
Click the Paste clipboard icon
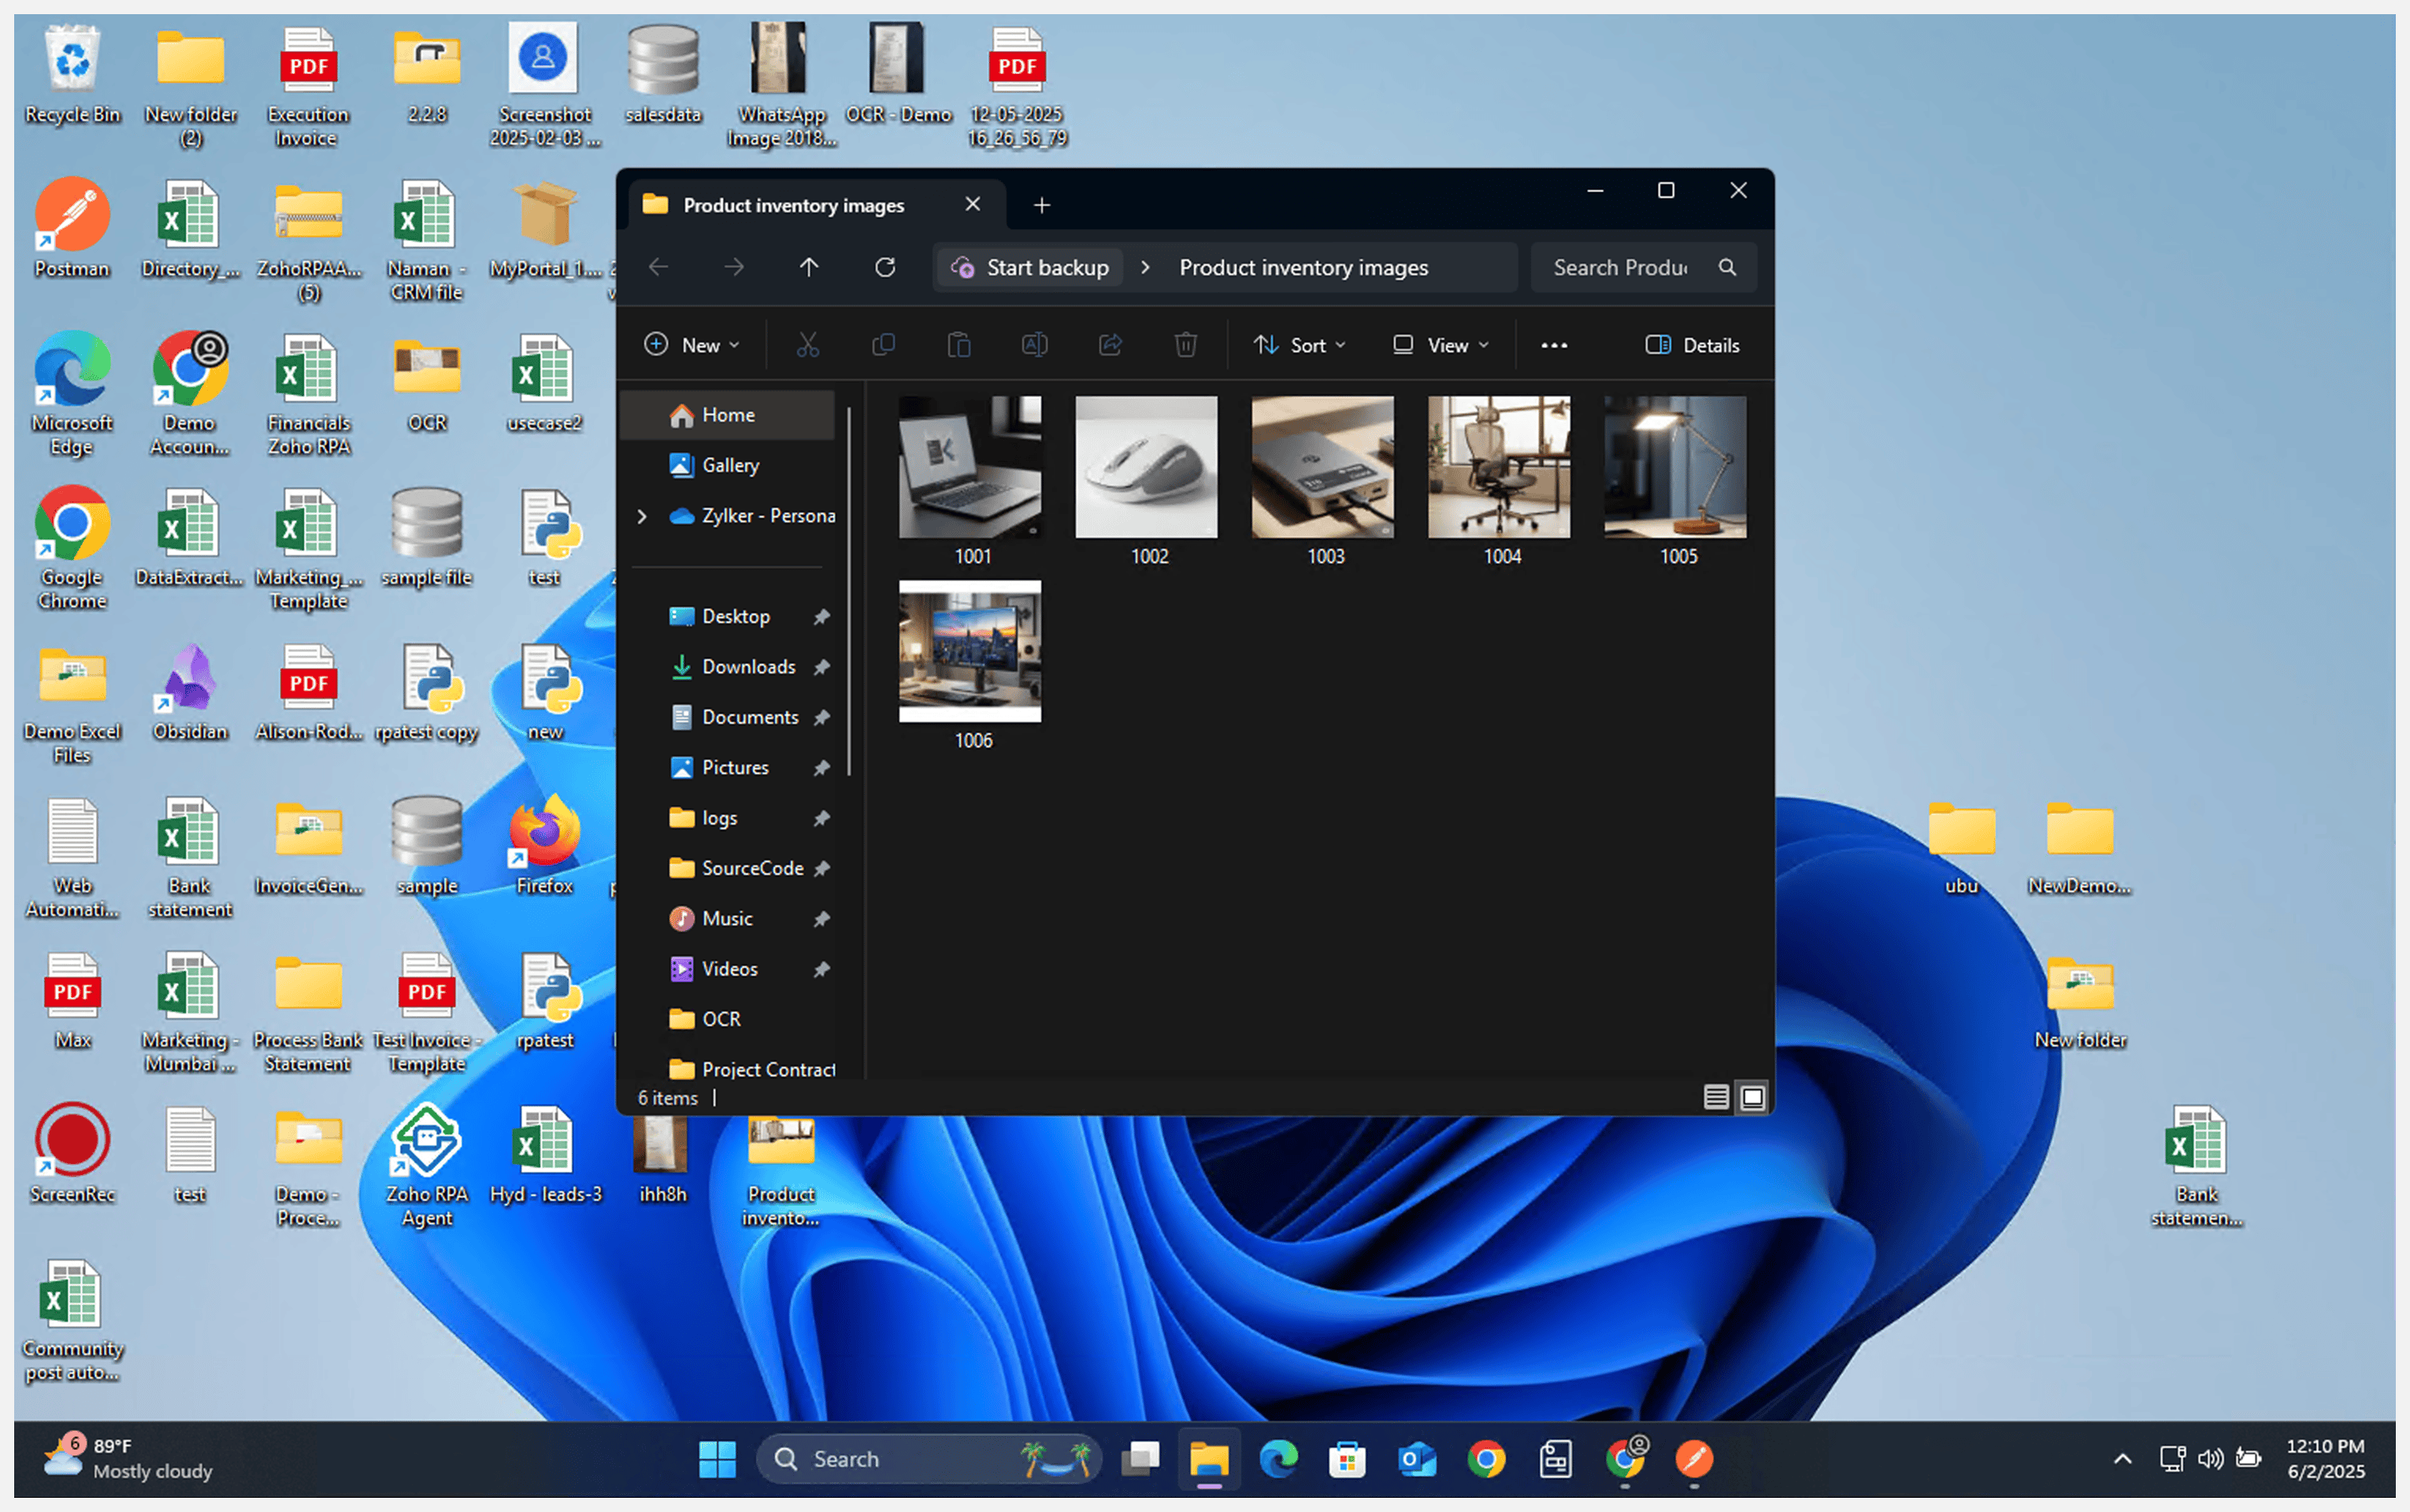959,345
